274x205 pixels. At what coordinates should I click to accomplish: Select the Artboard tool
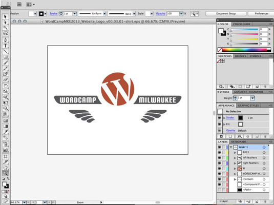[5, 156]
